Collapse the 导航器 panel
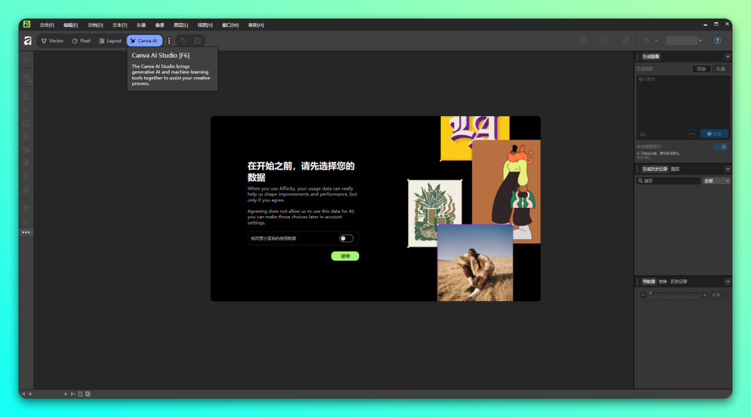 pos(728,281)
